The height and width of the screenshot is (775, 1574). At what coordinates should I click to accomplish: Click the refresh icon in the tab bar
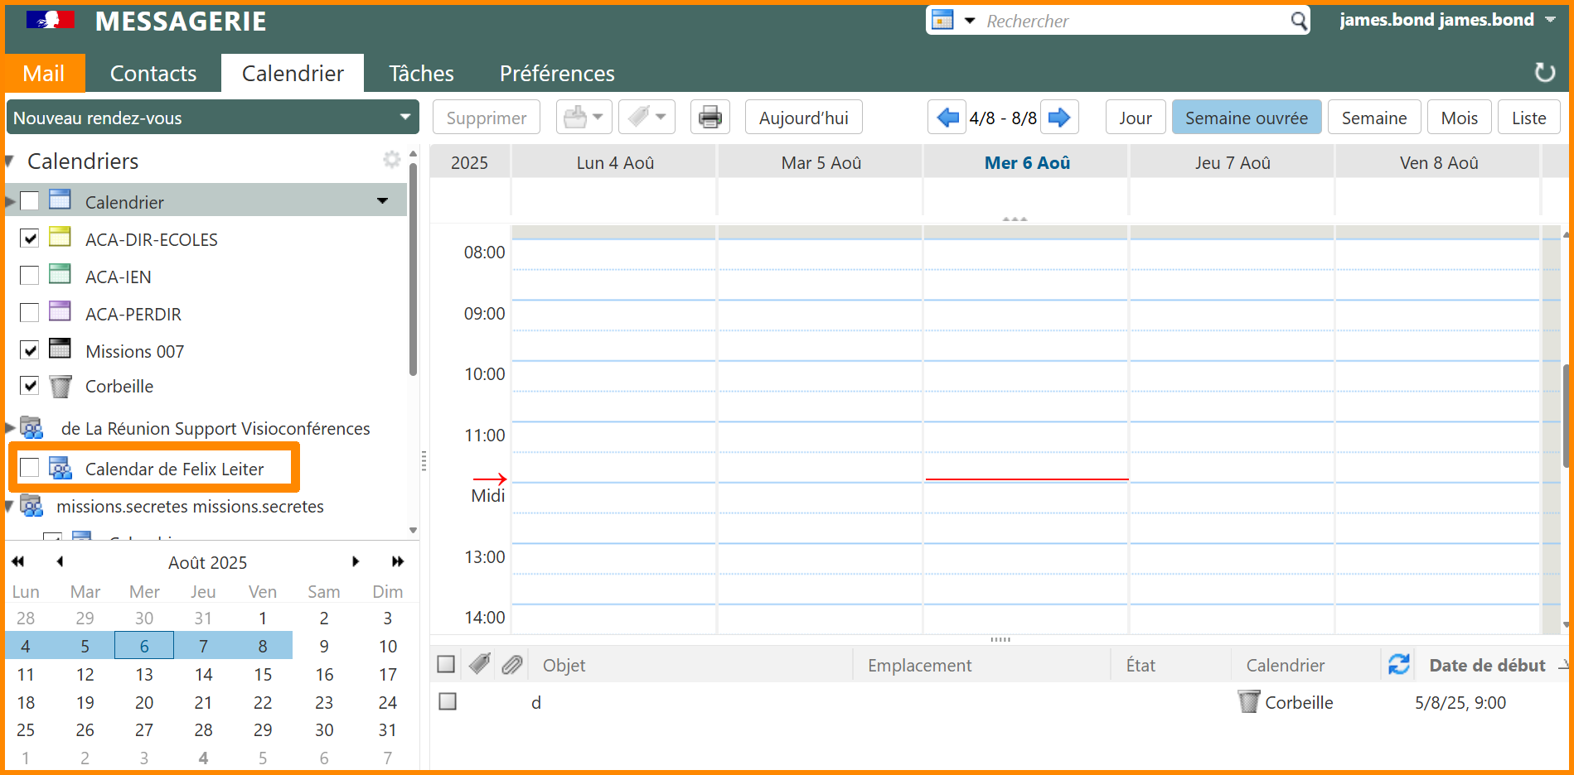coord(1544,73)
